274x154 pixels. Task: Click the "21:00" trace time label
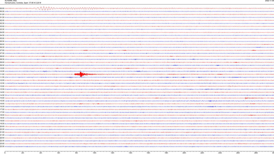[2, 132]
